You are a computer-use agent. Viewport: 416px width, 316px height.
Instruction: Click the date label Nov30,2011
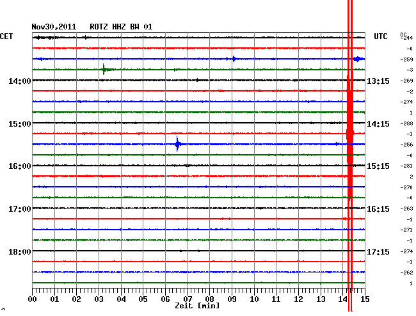coord(54,27)
